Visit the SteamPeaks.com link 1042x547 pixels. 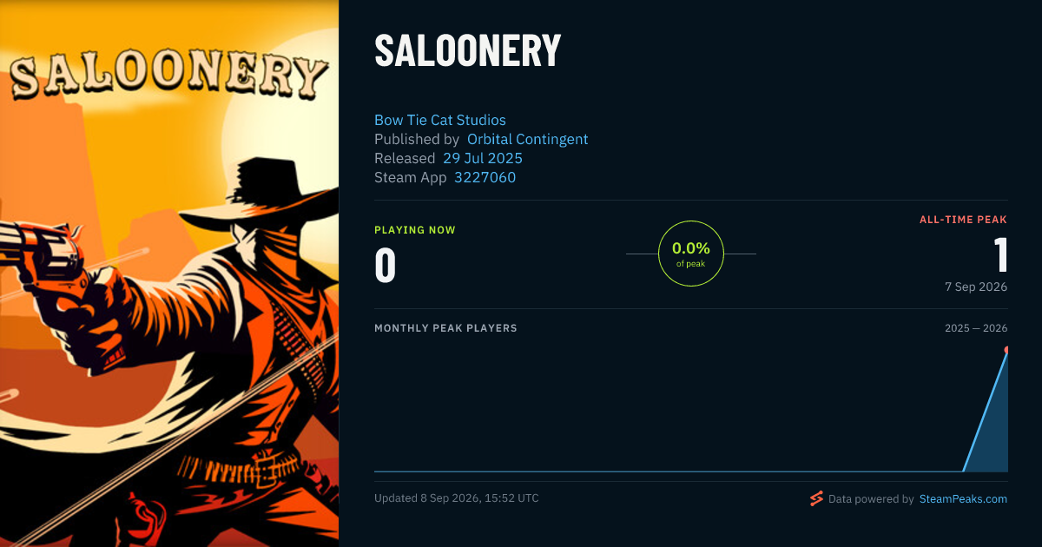tap(964, 499)
